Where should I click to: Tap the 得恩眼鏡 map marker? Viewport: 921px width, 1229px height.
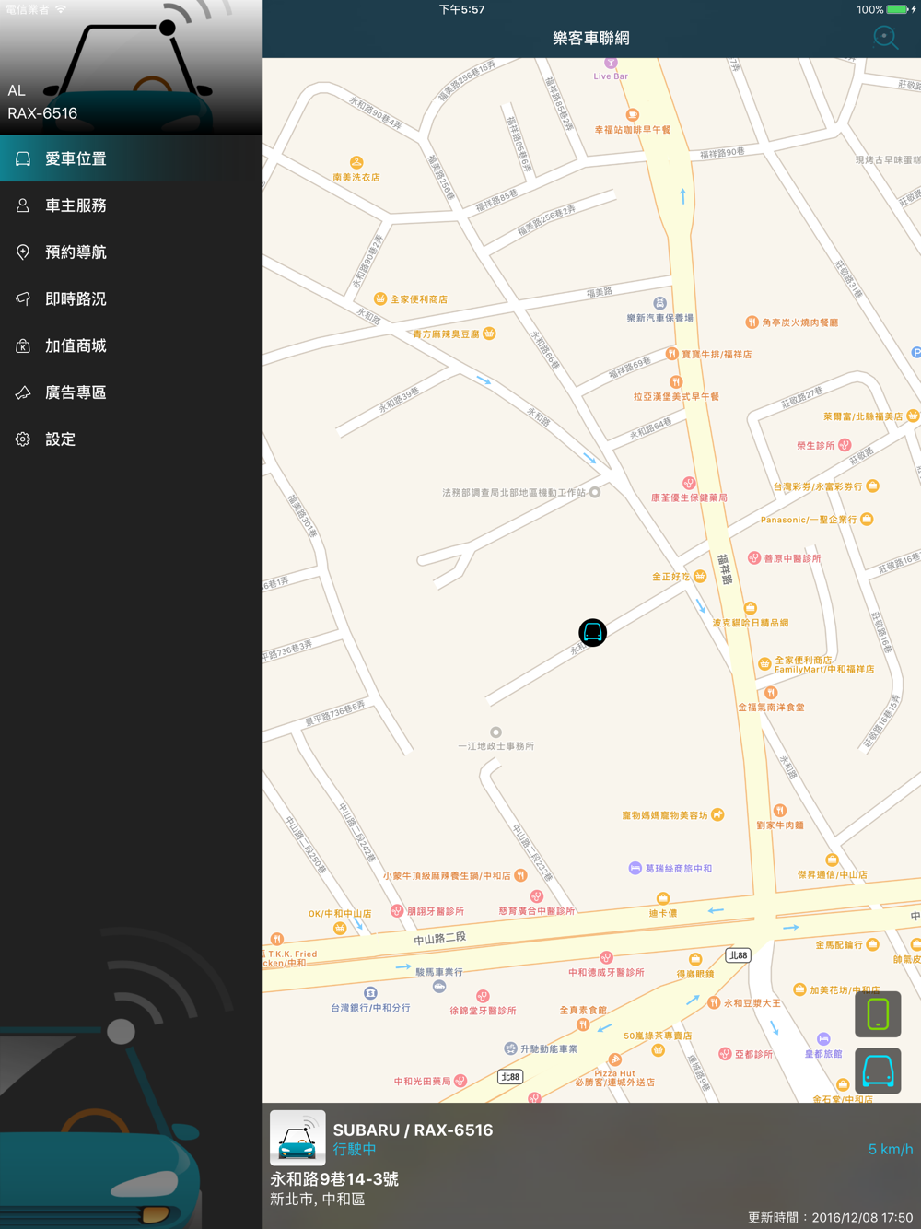[695, 959]
